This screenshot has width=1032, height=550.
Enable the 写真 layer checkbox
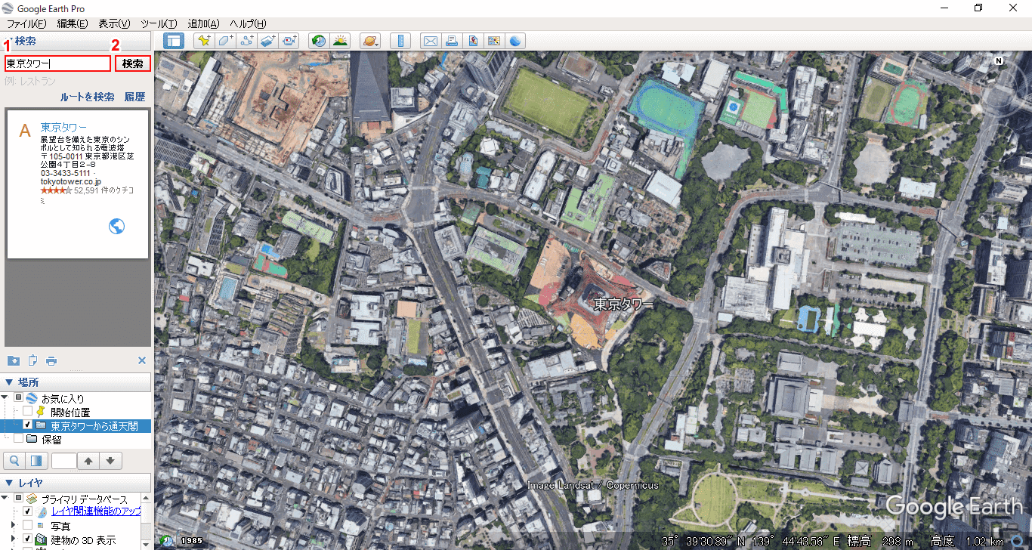coord(28,526)
